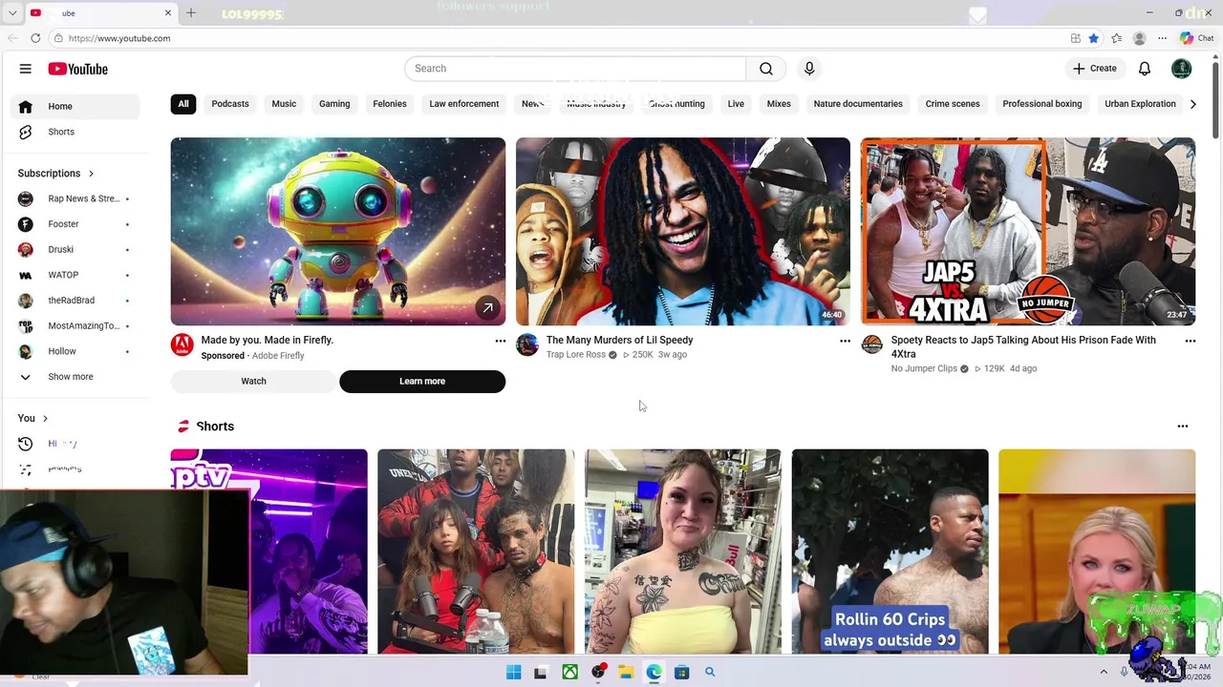Select the Felonies filter chip

click(390, 104)
